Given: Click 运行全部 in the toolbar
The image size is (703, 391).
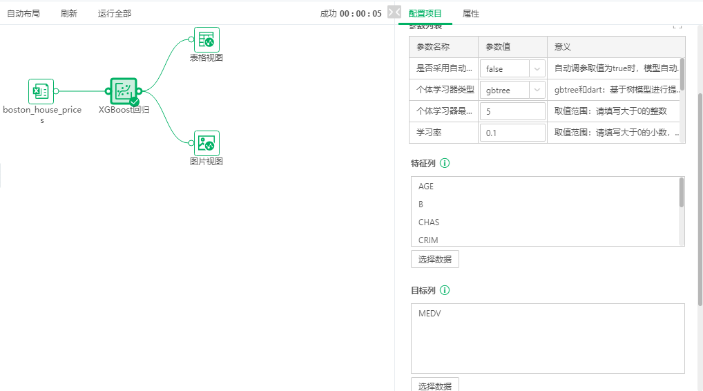Looking at the screenshot, I should click(x=115, y=13).
